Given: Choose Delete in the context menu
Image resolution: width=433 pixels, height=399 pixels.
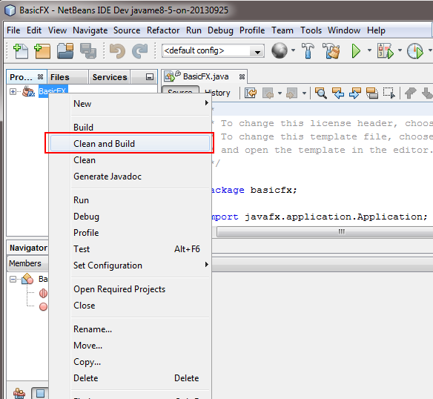Looking at the screenshot, I should pos(129,378).
